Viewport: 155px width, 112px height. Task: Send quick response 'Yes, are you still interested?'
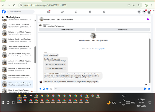[55, 65]
